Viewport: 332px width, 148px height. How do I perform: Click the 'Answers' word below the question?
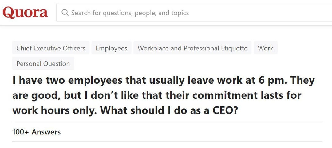point(46,132)
